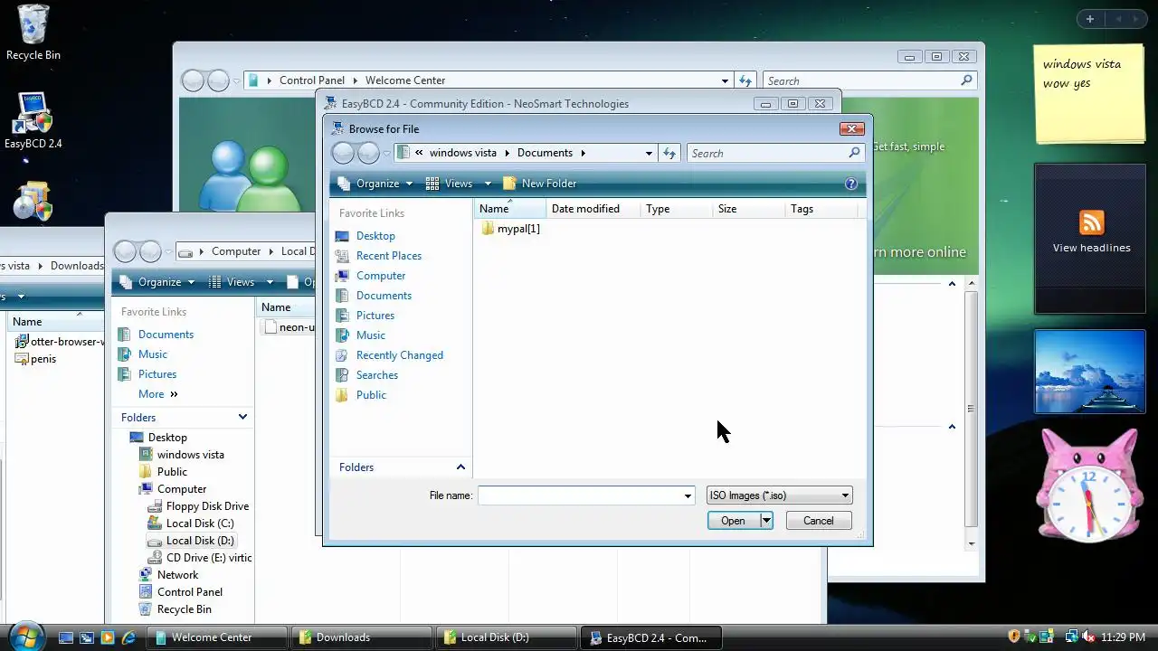Open Organize menu in Local Disk window

[x=157, y=282]
